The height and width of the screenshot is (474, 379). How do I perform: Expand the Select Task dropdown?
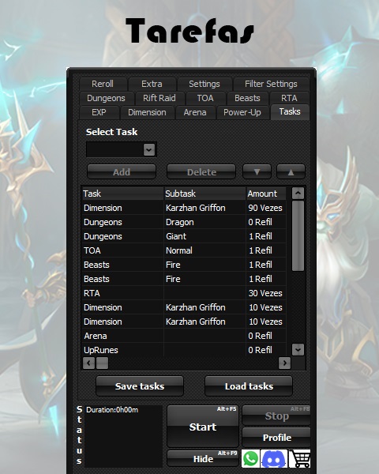149,149
